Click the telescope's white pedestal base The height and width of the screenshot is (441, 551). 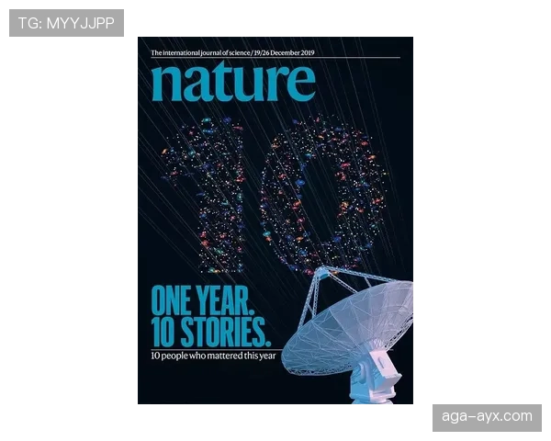(376, 381)
